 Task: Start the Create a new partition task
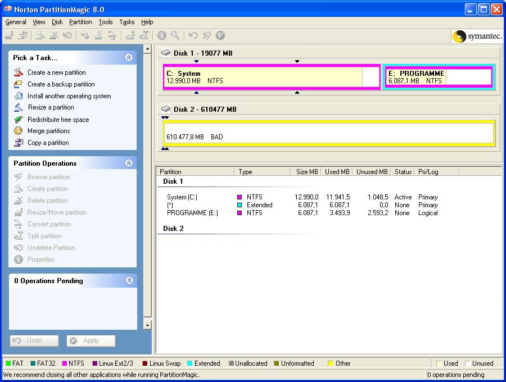50,72
